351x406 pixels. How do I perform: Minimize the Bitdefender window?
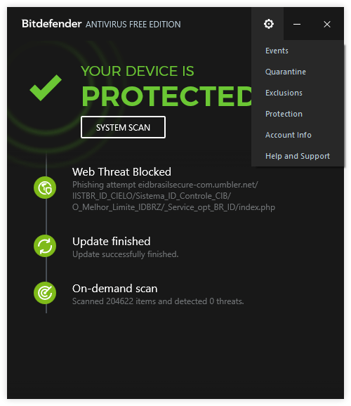pos(297,24)
